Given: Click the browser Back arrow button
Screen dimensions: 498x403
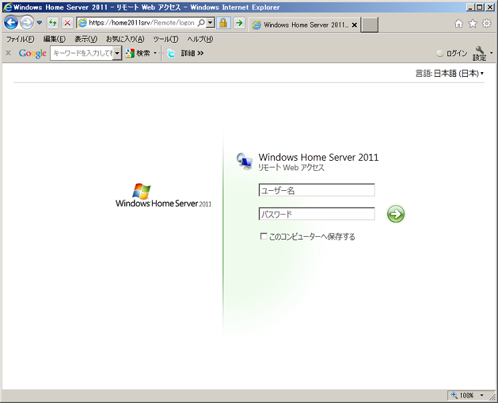Looking at the screenshot, I should [11, 23].
